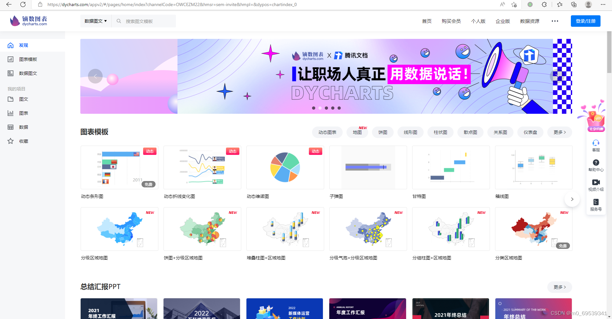Go to next banner slide

[557, 76]
